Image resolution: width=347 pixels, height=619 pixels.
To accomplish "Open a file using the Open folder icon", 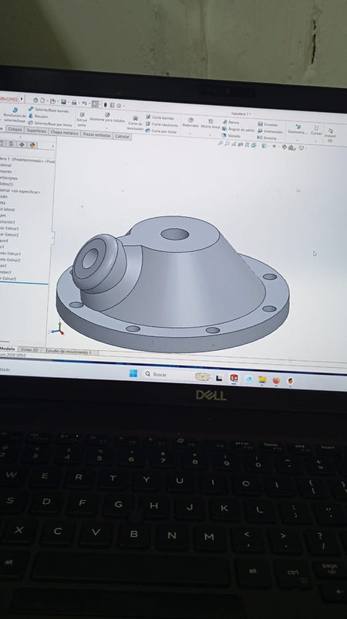I will [x=52, y=101].
